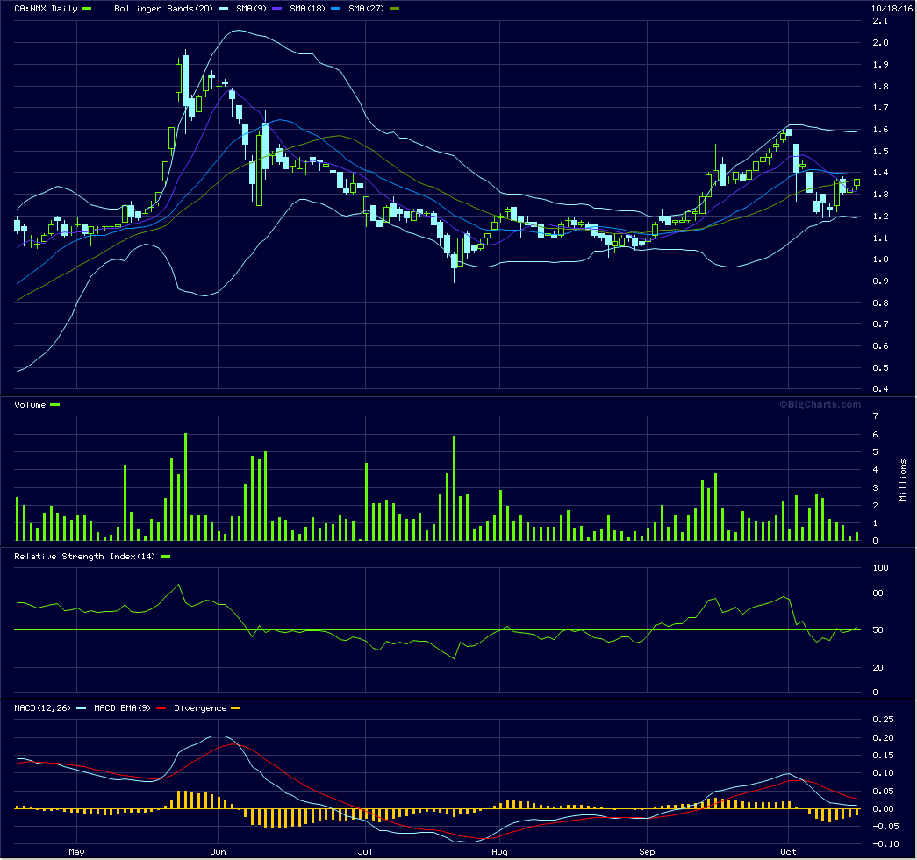Viewport: 917px width, 860px height.
Task: Click the 1.0 price axis value
Action: click(880, 259)
